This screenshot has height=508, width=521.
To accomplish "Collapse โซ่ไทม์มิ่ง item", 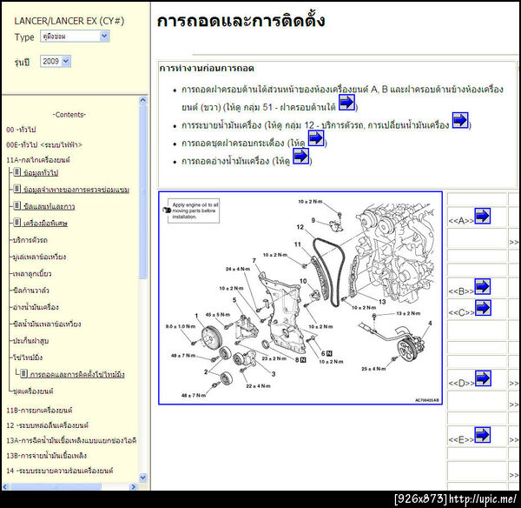I will [28, 358].
